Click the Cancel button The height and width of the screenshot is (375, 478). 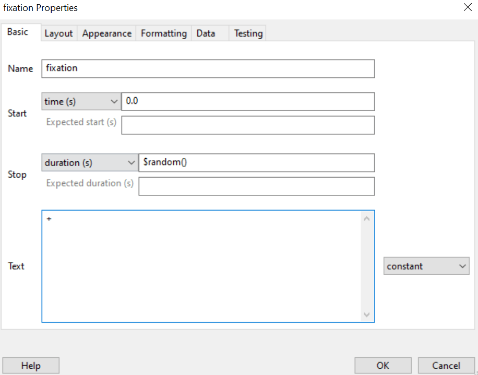[x=446, y=366]
